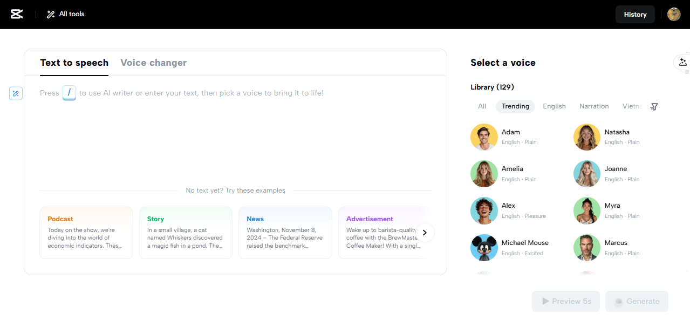Open the voice library filter options
Viewport: 690px width, 327px height.
point(654,106)
